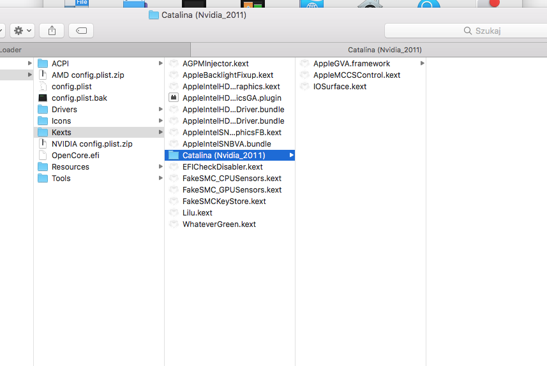Select AppleIntelHD...raphics.kext file name

tap(231, 87)
